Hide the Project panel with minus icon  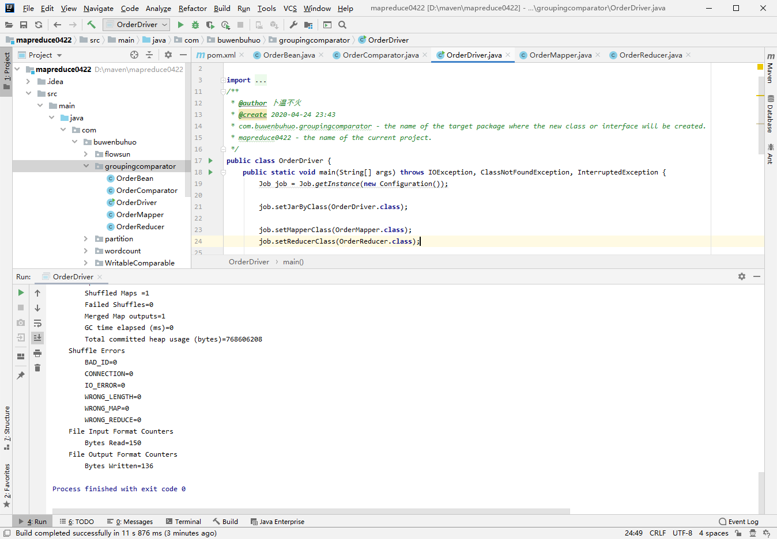click(183, 55)
